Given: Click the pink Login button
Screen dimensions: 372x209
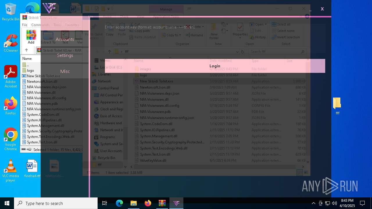Looking at the screenshot, I should click(x=215, y=66).
